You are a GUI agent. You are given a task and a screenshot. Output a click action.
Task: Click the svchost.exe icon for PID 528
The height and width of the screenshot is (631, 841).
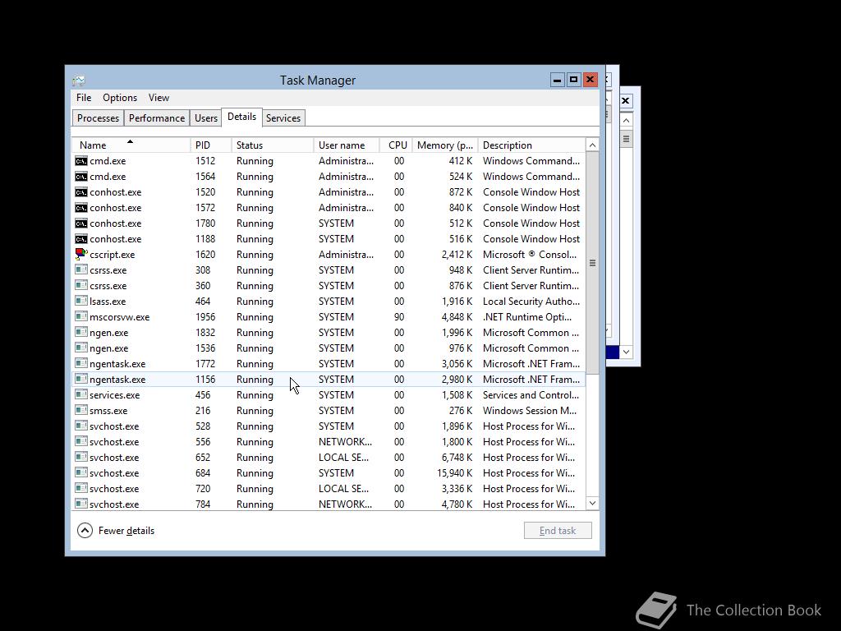(x=81, y=426)
